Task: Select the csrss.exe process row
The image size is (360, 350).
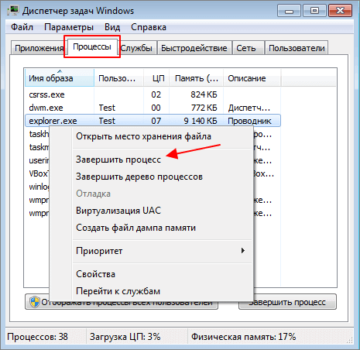Action: pos(153,94)
